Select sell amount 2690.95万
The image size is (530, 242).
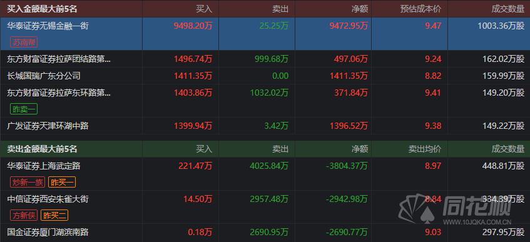pos(269,232)
